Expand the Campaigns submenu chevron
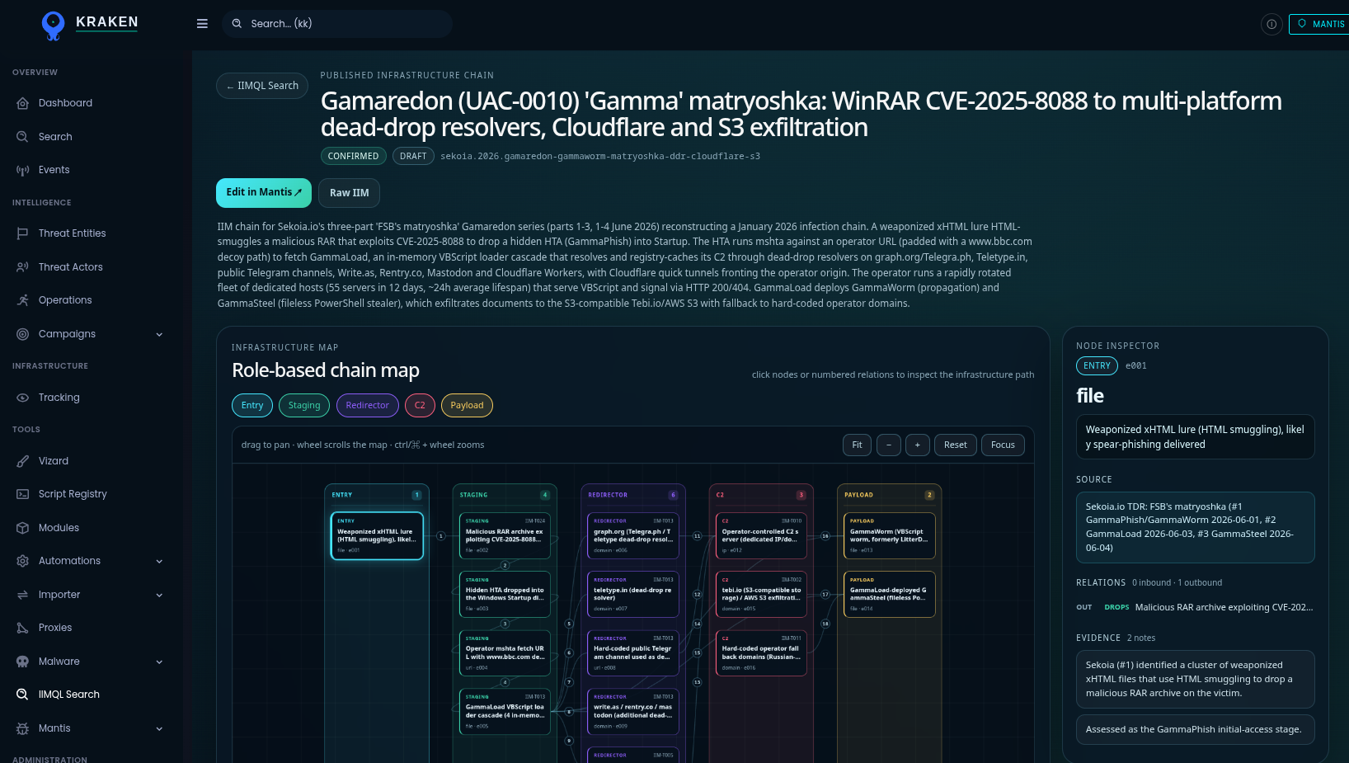Image resolution: width=1349 pixels, height=763 pixels. 159,334
